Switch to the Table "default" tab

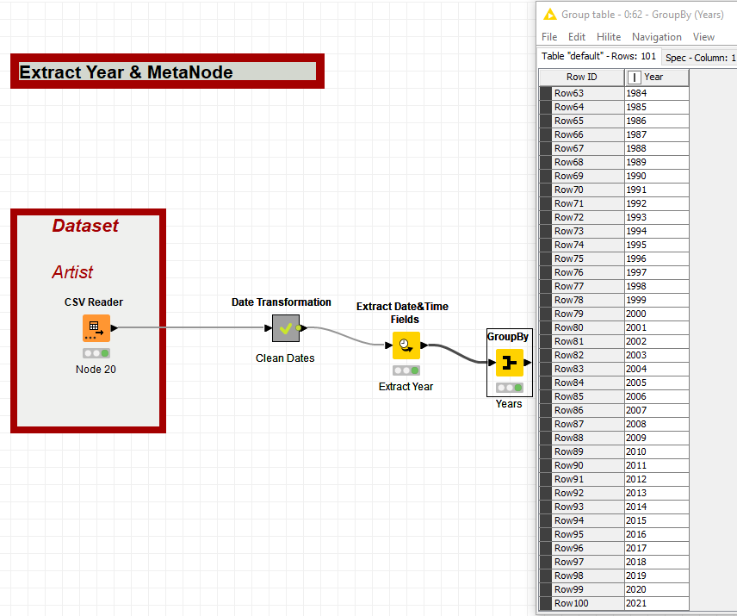tap(598, 56)
